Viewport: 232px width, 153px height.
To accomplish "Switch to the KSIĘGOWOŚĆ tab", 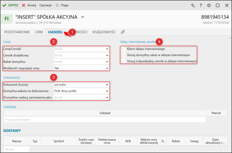I will [104, 32].
